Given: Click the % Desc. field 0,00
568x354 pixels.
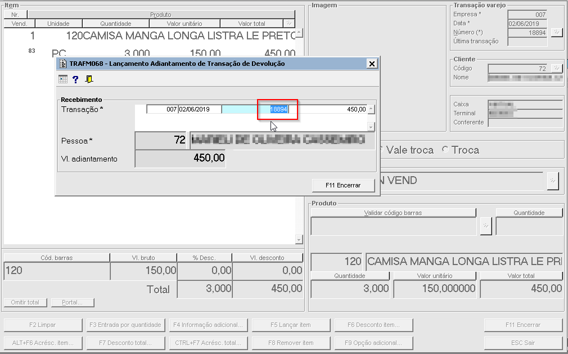Looking at the screenshot, I should point(205,271).
